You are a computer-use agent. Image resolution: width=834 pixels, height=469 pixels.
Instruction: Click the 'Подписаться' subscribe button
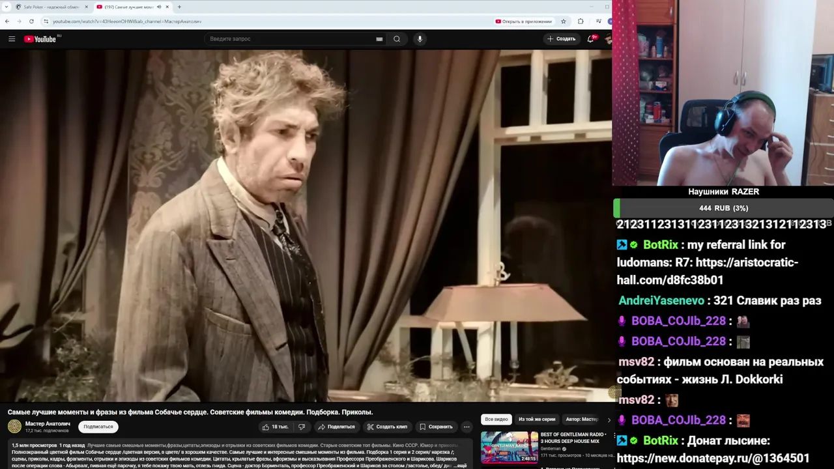(98, 427)
